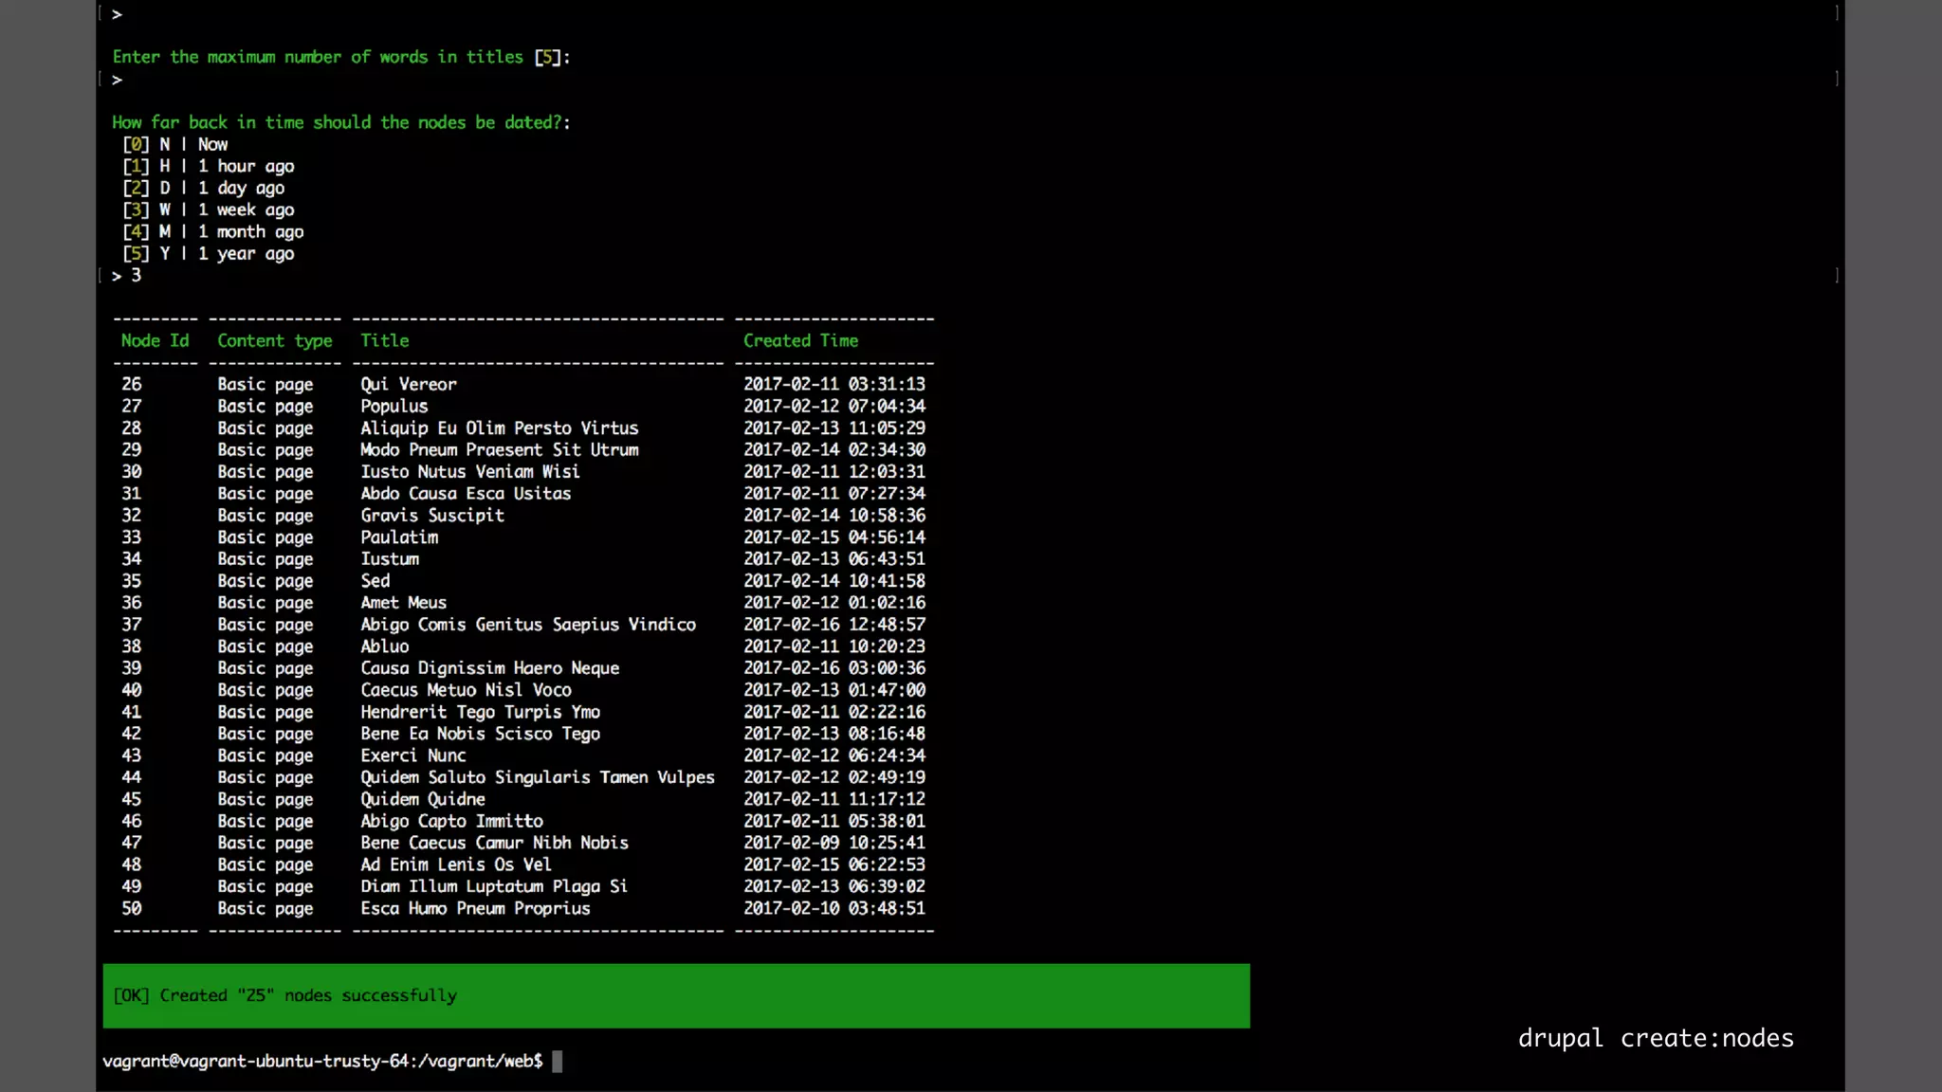
Task: Click the title 'Qui Vereor' in row 26
Action: tap(408, 384)
